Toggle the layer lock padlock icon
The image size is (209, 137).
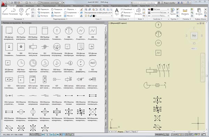coord(91,16)
